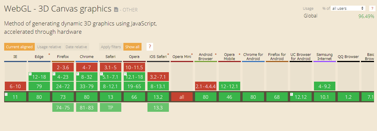The width and height of the screenshot is (377, 131).
Task: Click note marker on IE 11 cell
Action: (6, 94)
